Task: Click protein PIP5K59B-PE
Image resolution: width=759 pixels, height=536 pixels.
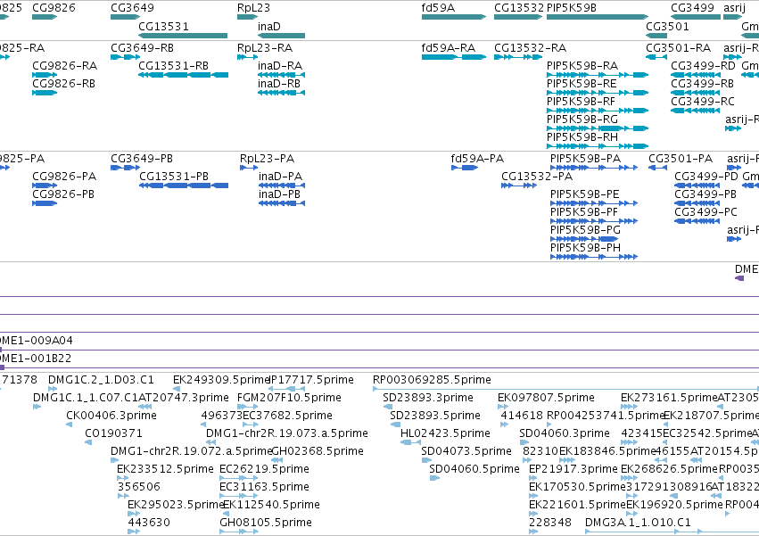Action: coord(594,203)
